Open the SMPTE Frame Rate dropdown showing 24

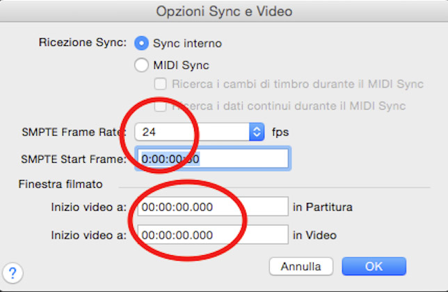click(200, 131)
